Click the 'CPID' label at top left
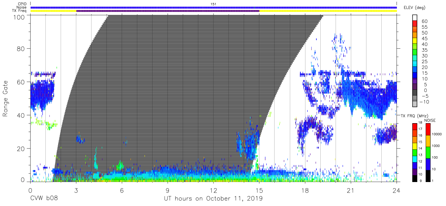This screenshot has width=446, height=206. [23, 4]
